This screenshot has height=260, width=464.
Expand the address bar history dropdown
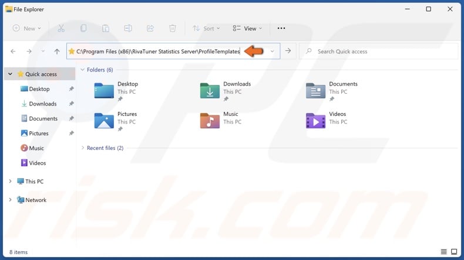point(272,52)
